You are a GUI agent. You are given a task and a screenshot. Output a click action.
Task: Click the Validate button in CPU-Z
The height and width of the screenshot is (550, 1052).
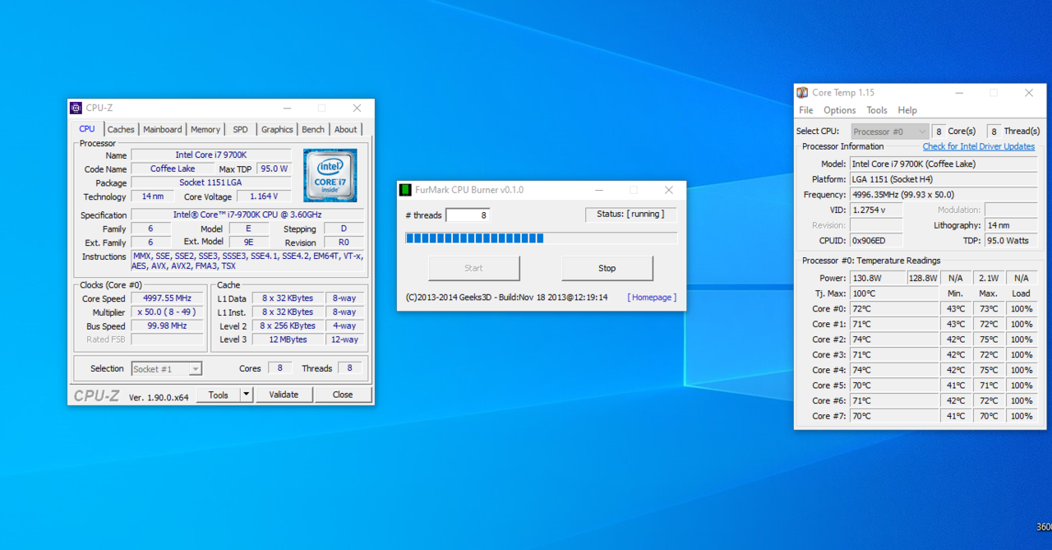[284, 395]
